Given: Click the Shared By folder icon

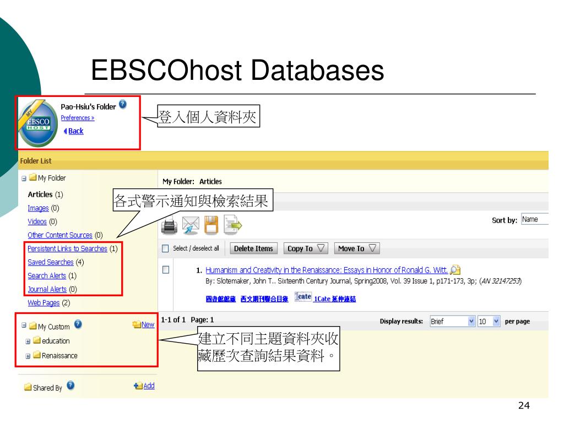Looking at the screenshot, I should pyautogui.click(x=28, y=387).
